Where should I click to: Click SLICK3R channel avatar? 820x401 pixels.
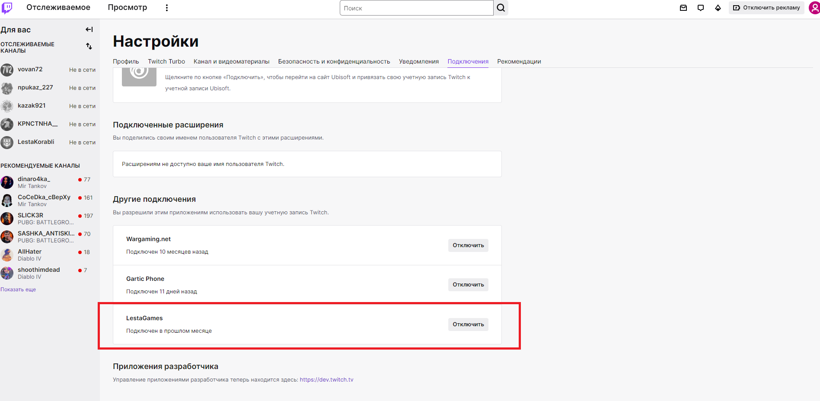tap(7, 219)
